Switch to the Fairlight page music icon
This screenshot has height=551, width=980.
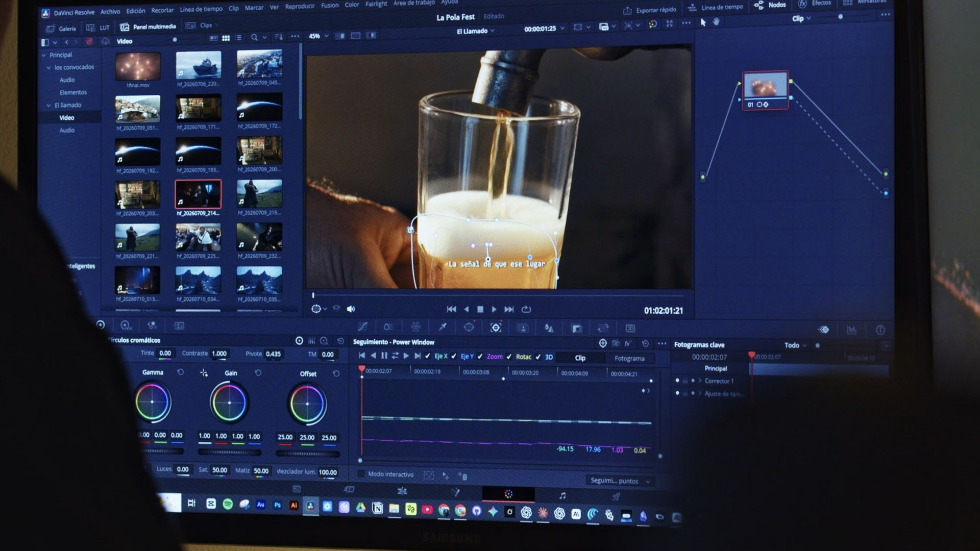(x=562, y=495)
